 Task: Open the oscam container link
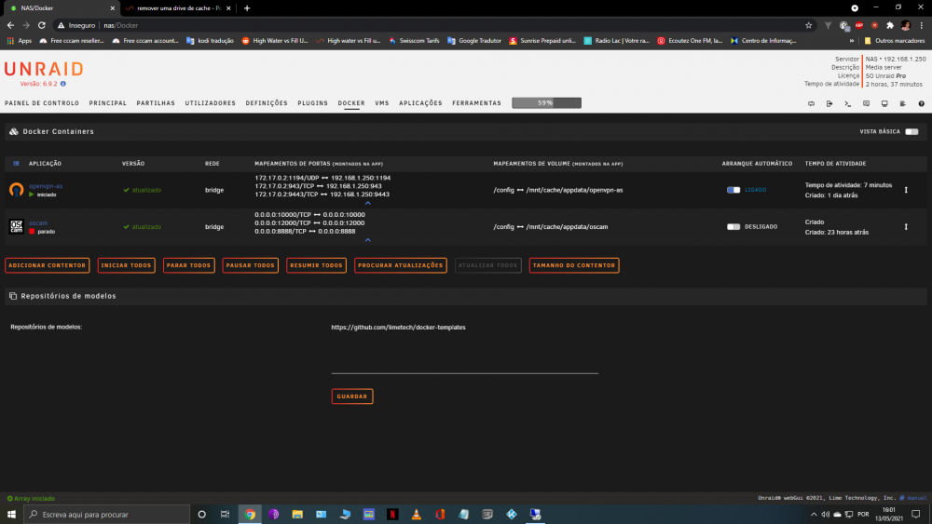click(38, 222)
